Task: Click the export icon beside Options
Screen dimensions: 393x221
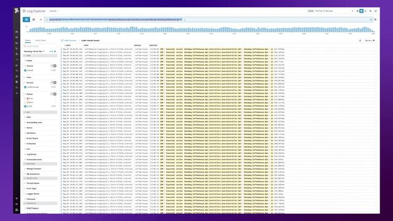Action: click(x=360, y=41)
